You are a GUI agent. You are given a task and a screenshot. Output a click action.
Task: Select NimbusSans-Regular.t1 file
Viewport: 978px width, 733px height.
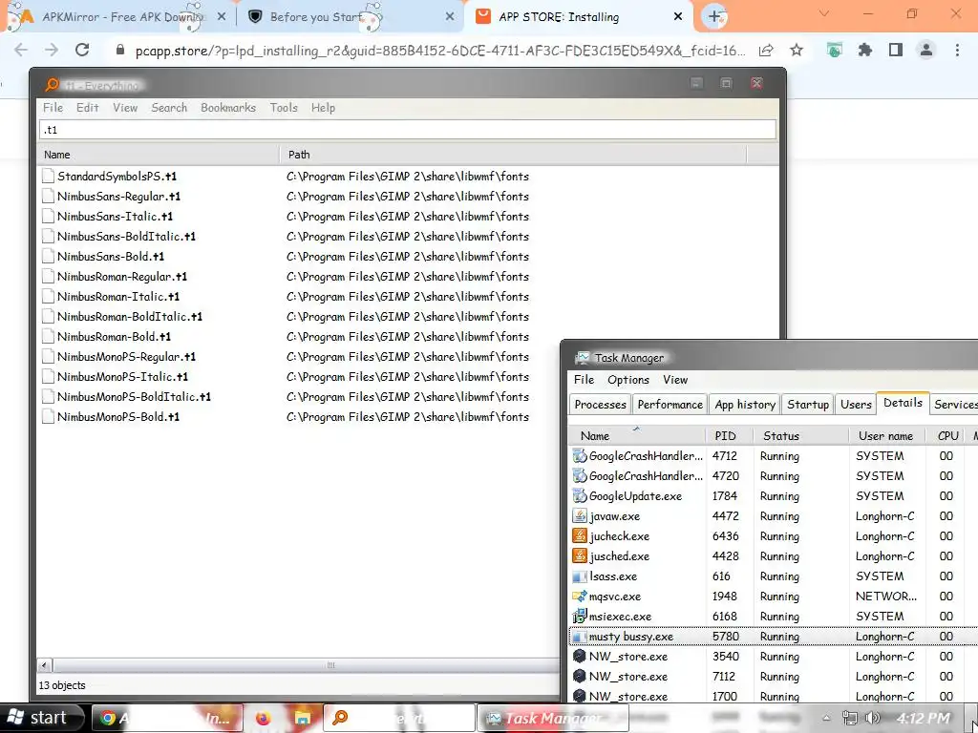coord(118,197)
